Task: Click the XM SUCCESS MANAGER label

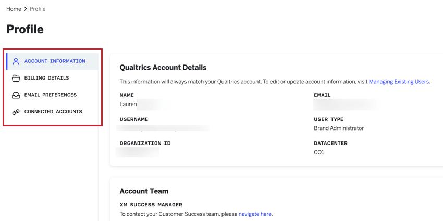Action: coord(151,205)
